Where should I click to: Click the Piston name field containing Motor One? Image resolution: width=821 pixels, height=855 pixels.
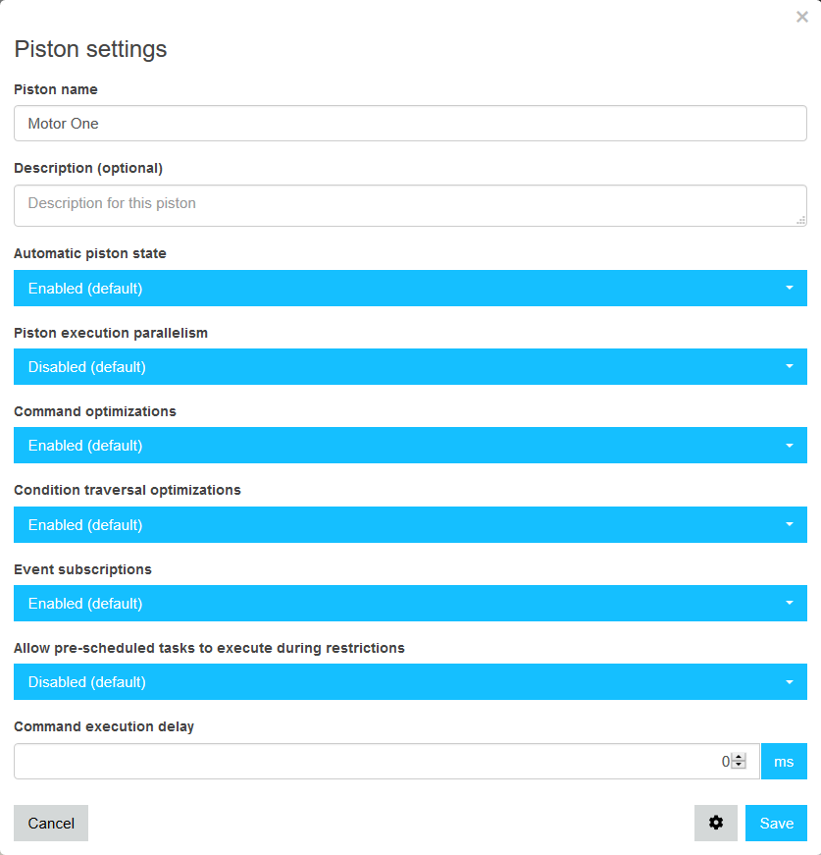point(410,124)
